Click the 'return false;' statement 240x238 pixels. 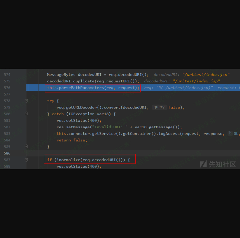pyautogui.click(x=72, y=140)
